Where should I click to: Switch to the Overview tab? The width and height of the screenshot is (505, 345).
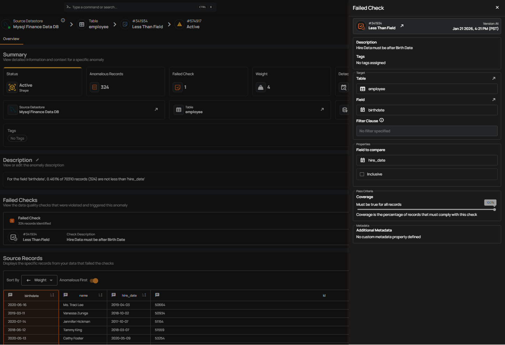(x=11, y=39)
